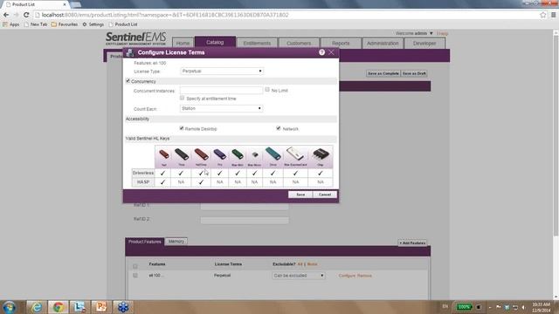
Task: Click the Configure License Terms title icon
Action: point(130,52)
